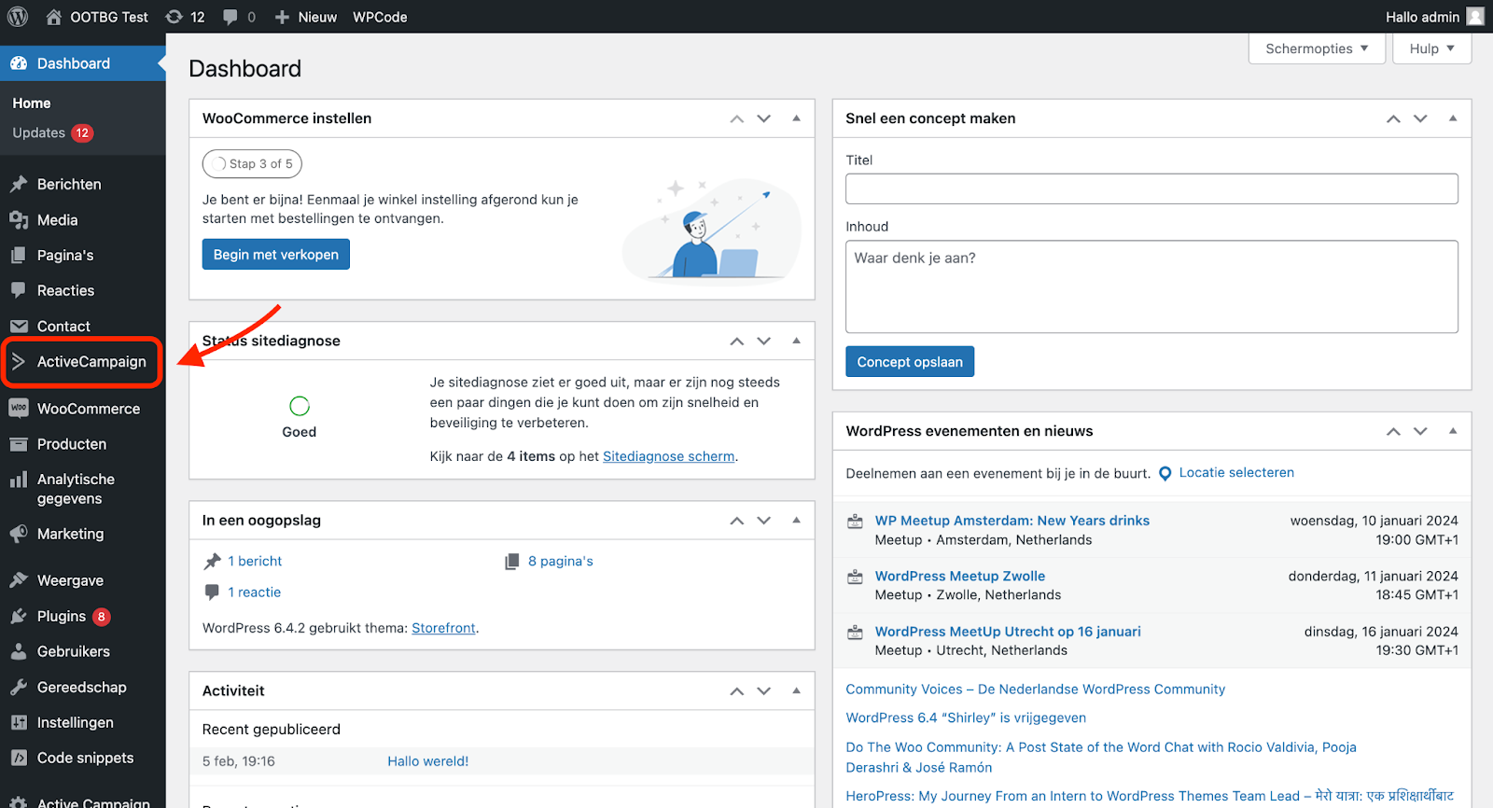Open Instellingen via its sliders icon
The height and width of the screenshot is (808, 1493).
pos(19,722)
